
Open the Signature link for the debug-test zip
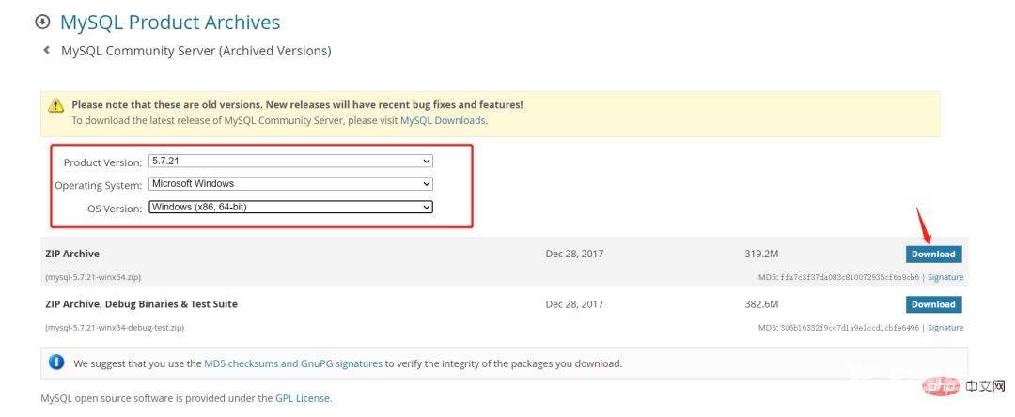945,328
